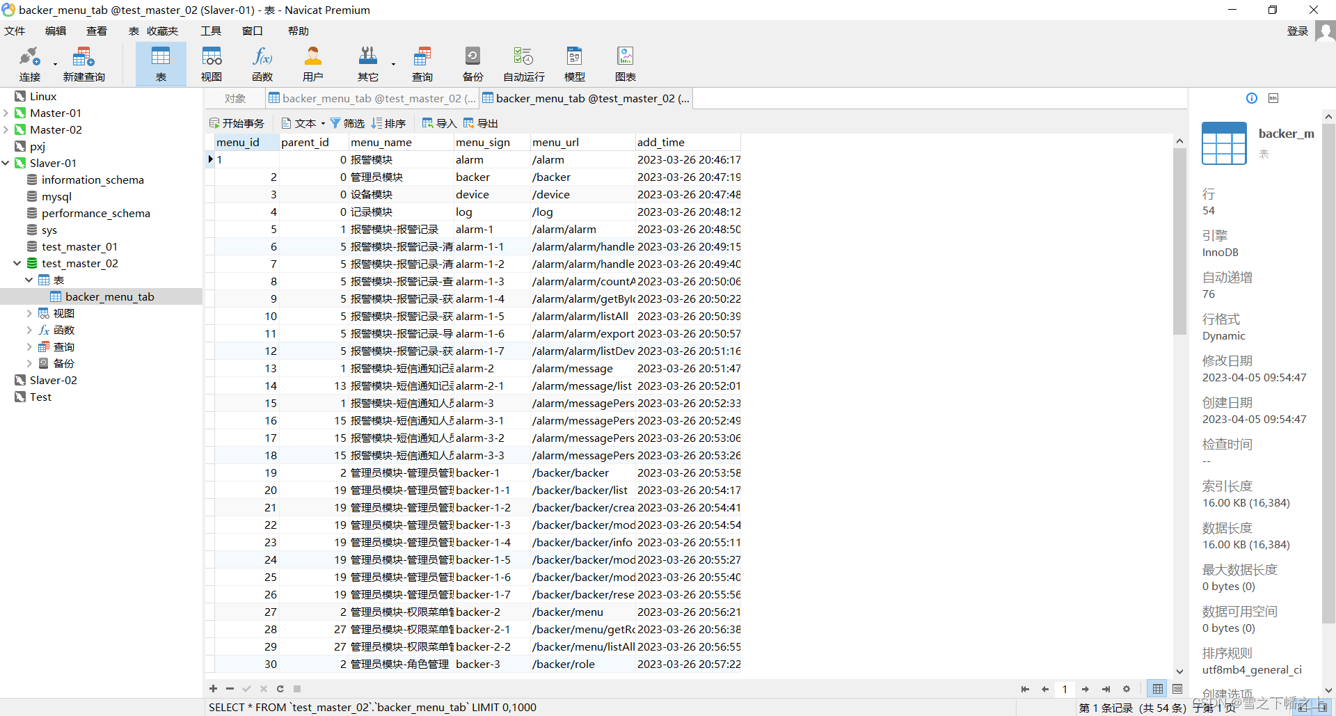Click the info icon in right panel
The height and width of the screenshot is (716, 1336).
point(1252,98)
